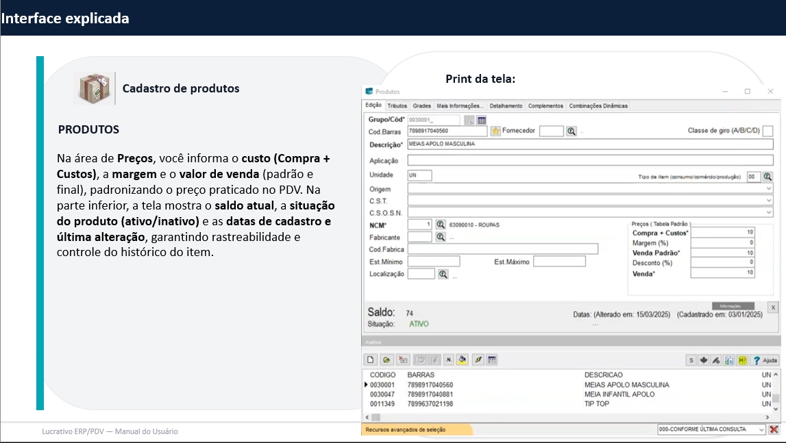Click the star icon beside Cod.Barras
The image size is (786, 443).
495,131
